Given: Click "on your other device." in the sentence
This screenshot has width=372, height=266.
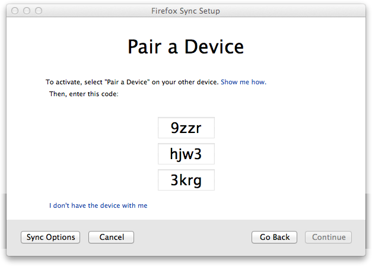Looking at the screenshot, I should click(185, 82).
